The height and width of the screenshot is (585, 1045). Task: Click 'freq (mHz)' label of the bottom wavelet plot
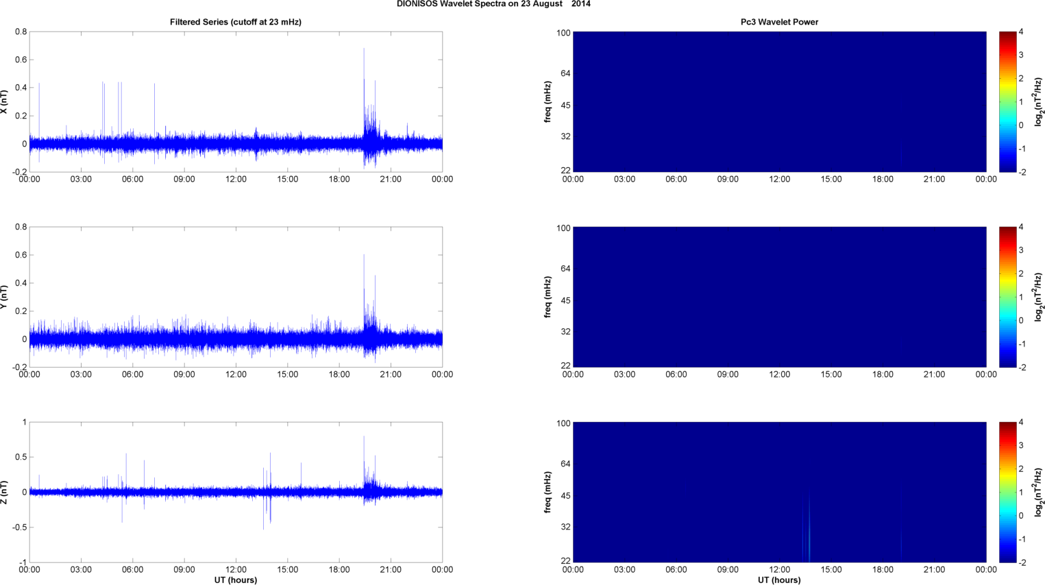coord(548,493)
